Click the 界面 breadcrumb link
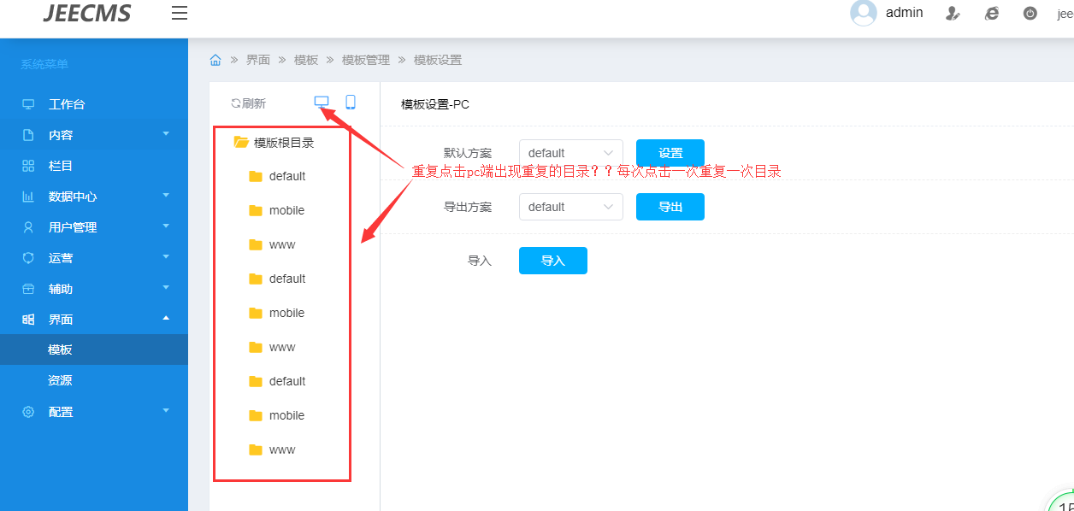 coord(258,60)
